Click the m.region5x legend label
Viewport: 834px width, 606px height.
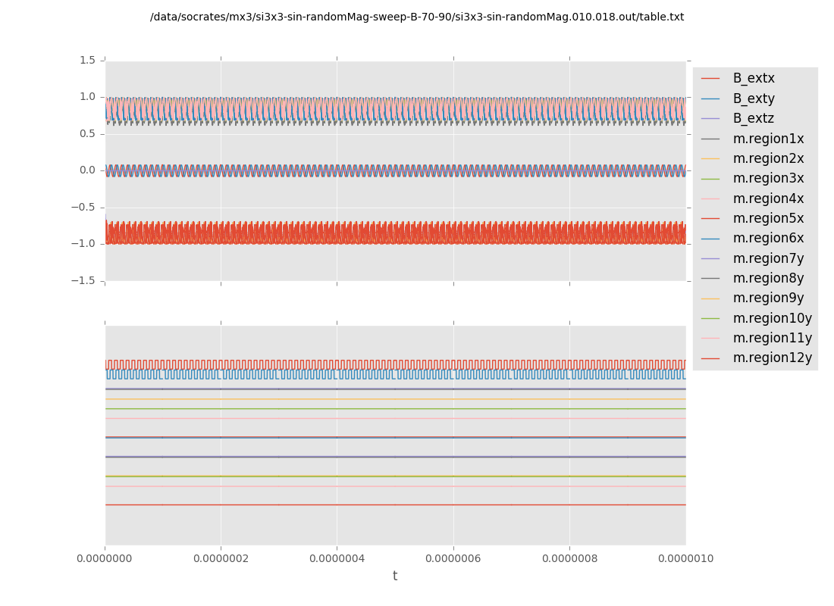[768, 219]
